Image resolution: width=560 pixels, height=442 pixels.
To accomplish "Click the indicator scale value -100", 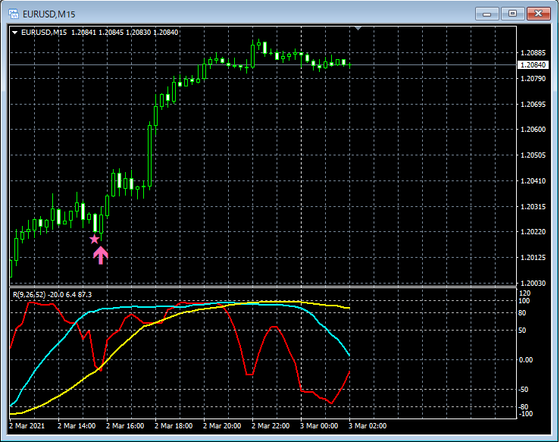I will coord(525,414).
